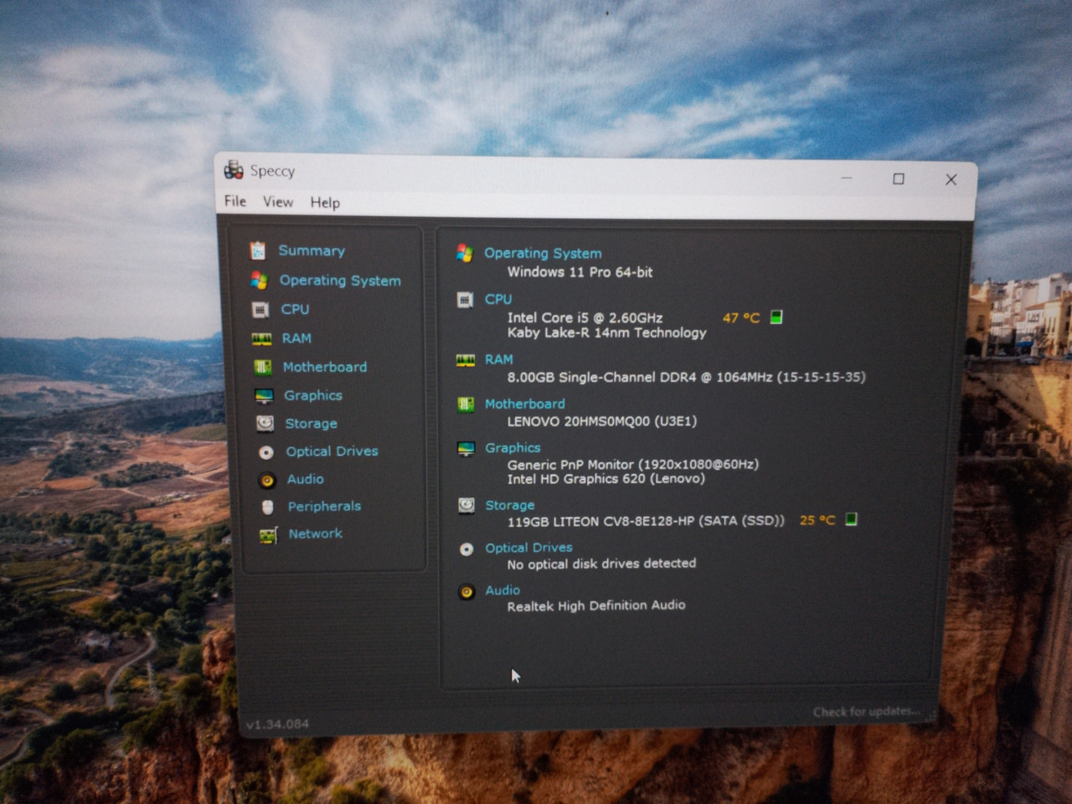Click the LENOVO 20HMS0MQ00 motherboard text
Screen dimensions: 1072x804
coord(601,421)
